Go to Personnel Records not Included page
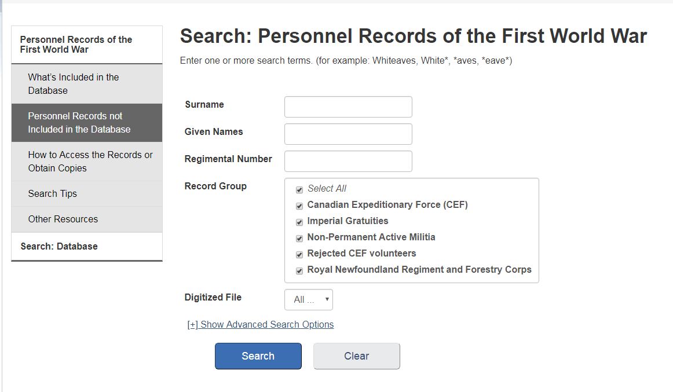Viewport: 673px width, 392px height. coord(79,123)
